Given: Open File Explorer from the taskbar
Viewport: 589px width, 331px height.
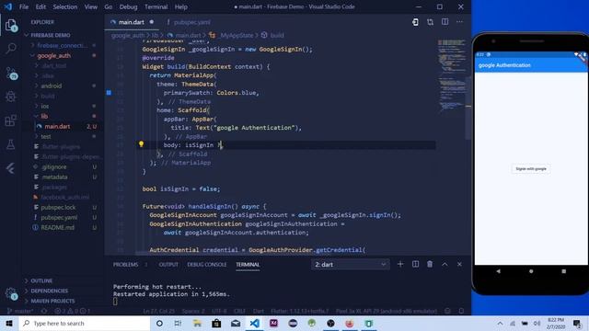Looking at the screenshot, I should 197,323.
